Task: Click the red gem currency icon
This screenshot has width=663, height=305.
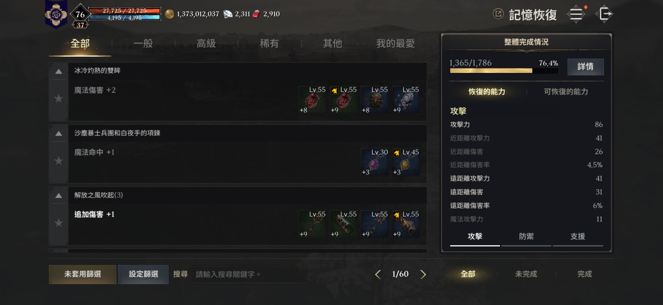Action: pos(256,14)
